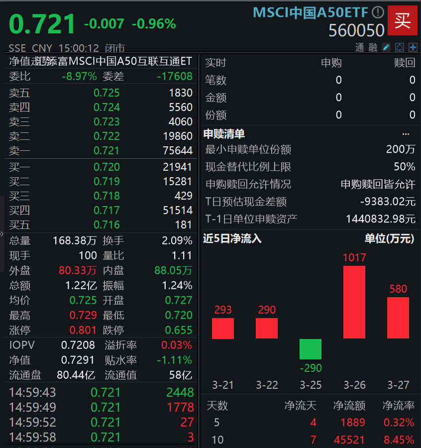Click the 申赎清单 section heading
Screen dimensions: 421x448
(224, 134)
